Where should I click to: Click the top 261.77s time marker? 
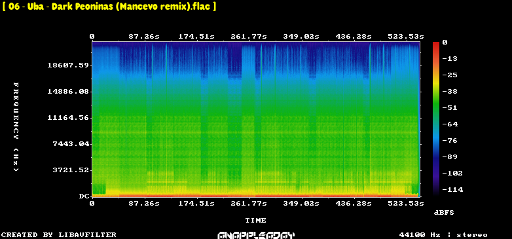point(249,37)
